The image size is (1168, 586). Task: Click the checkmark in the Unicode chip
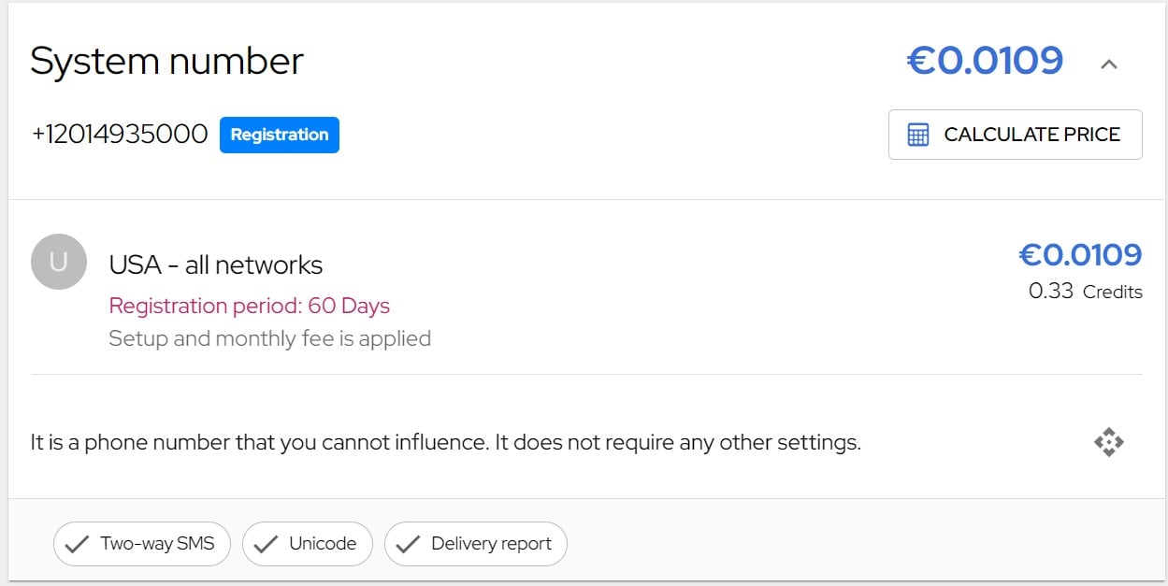[x=267, y=544]
